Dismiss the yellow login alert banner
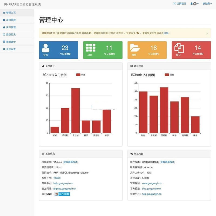The width and height of the screenshot is (216, 216). (207, 34)
